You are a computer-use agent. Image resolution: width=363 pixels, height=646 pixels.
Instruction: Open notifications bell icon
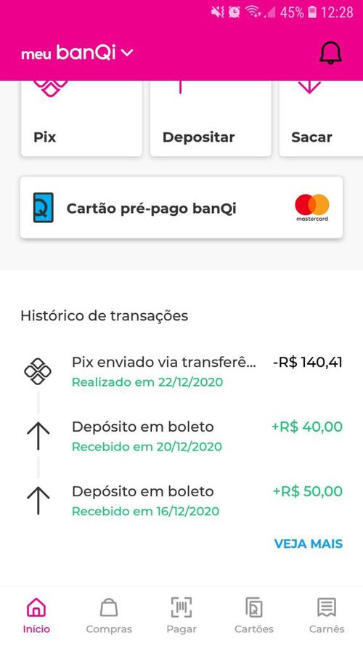point(330,53)
